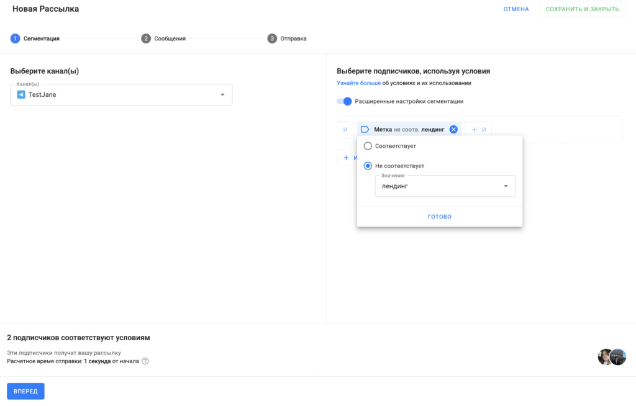Click the step 1 Сегментация circle icon
636x406 pixels.
15,38
